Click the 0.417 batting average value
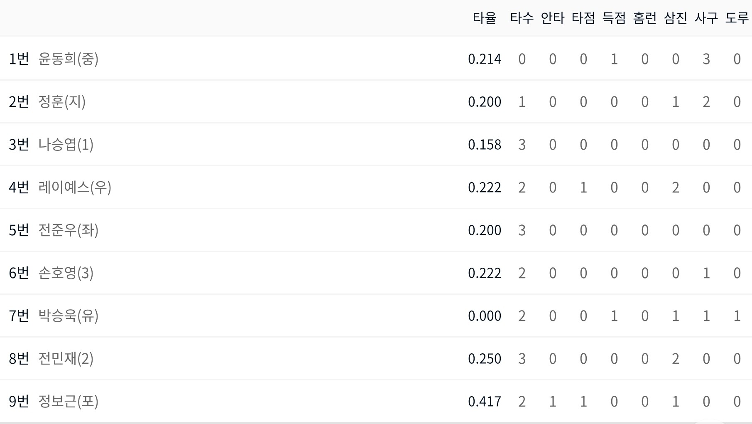Image resolution: width=752 pixels, height=424 pixels. coord(485,401)
